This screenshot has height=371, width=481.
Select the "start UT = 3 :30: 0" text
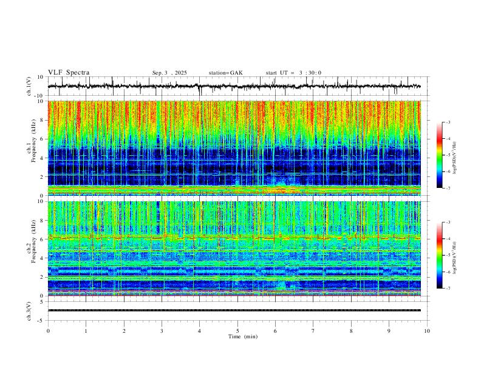pos(293,73)
